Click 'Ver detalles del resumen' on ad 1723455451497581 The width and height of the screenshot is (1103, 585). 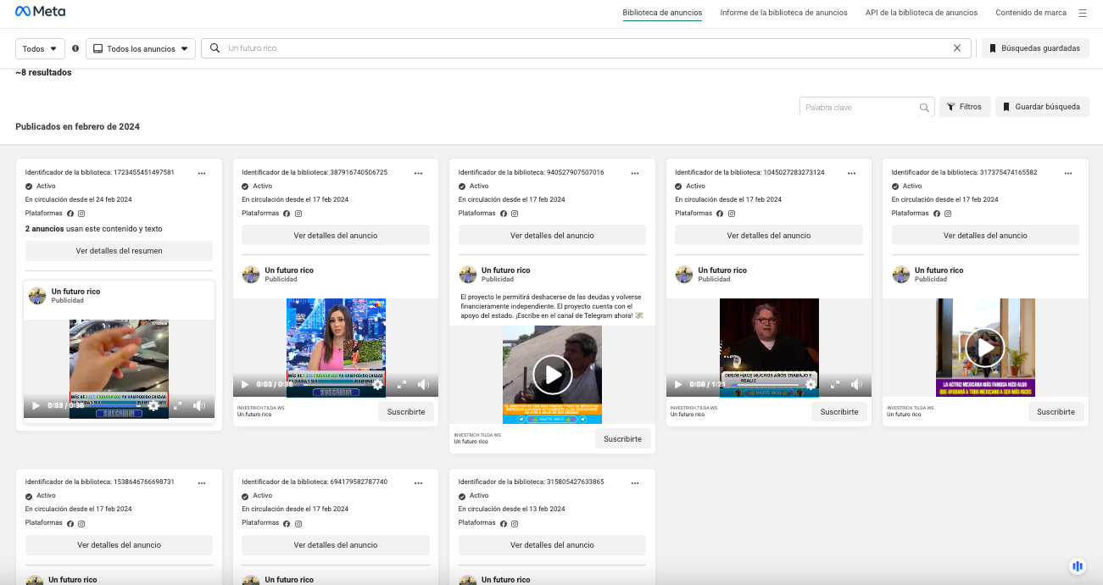pos(119,251)
